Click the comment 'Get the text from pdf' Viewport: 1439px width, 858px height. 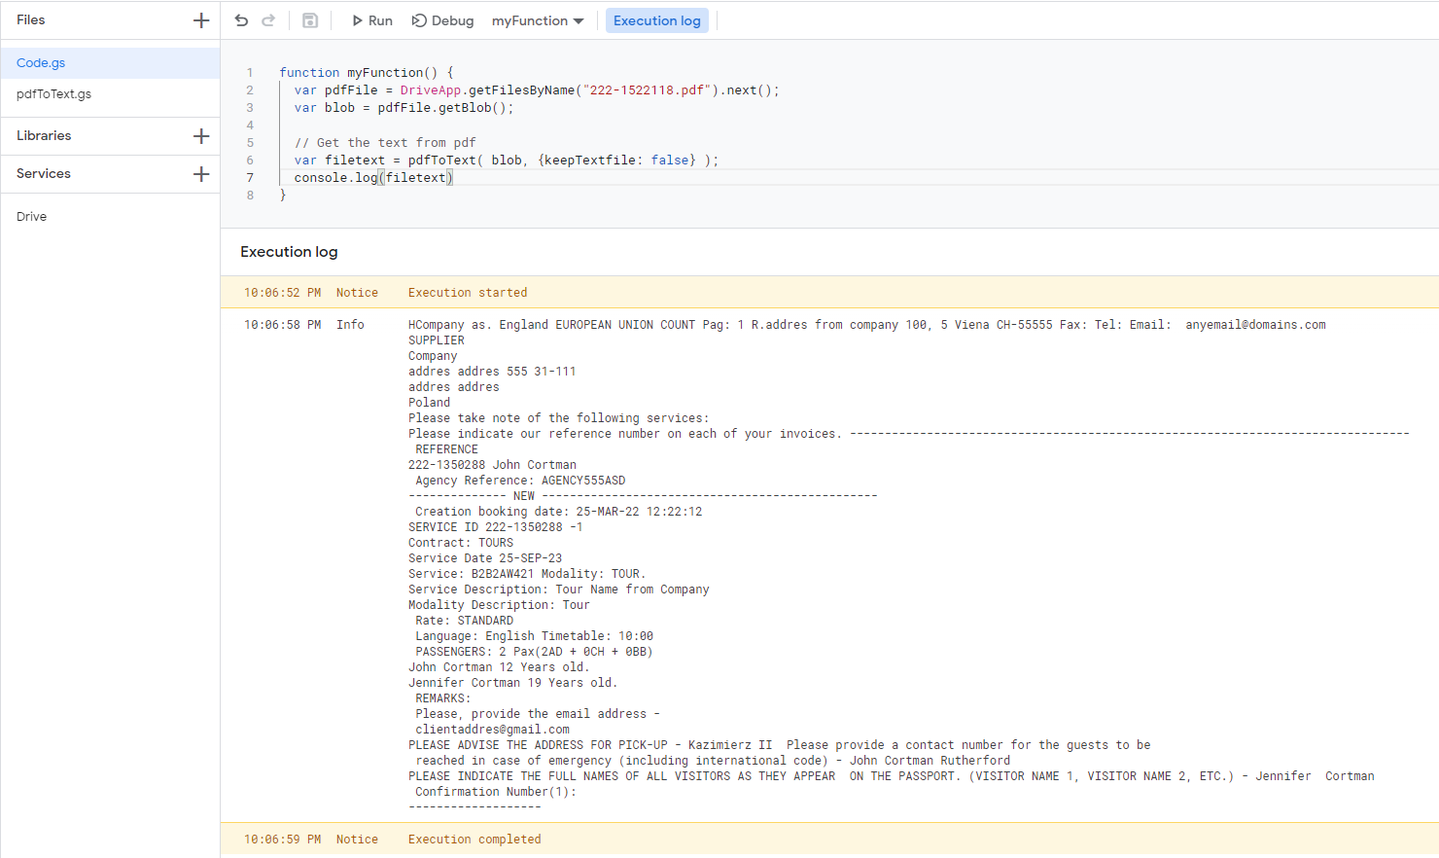[385, 143]
